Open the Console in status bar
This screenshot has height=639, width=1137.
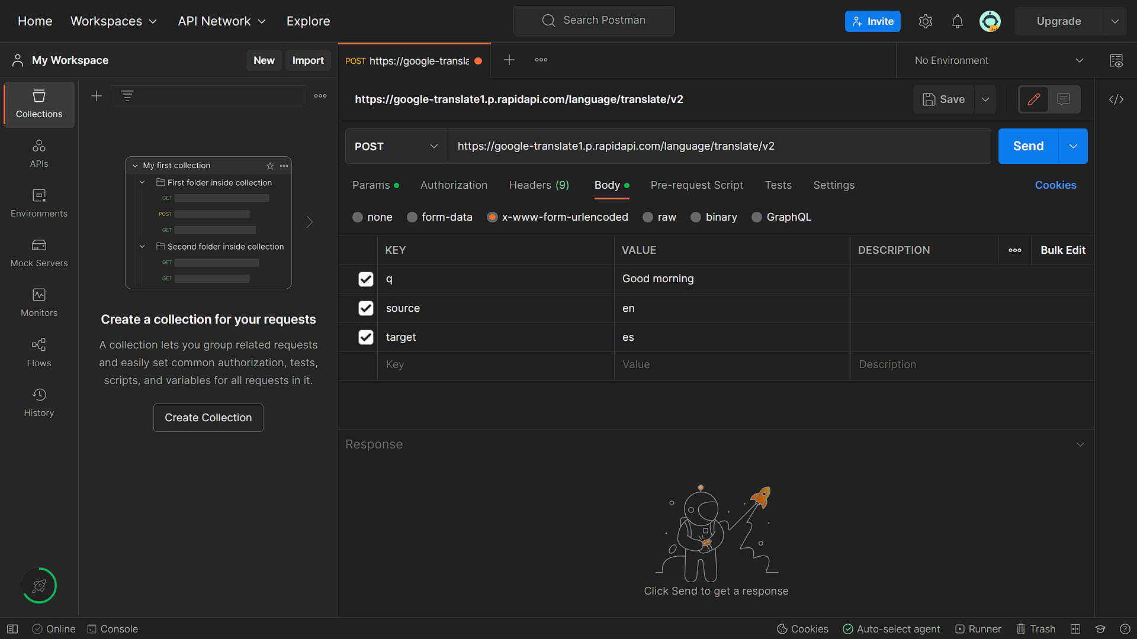(x=113, y=629)
